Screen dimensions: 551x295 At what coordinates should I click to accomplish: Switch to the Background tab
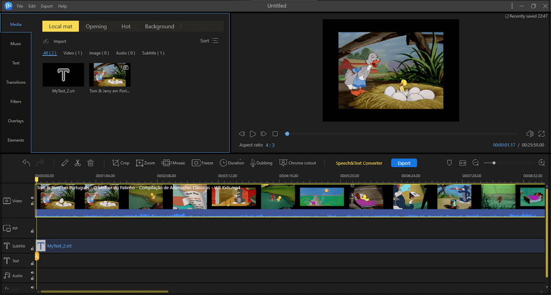tap(160, 26)
